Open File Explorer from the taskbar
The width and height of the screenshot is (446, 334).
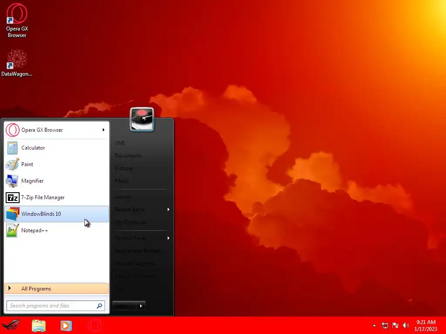pos(39,325)
